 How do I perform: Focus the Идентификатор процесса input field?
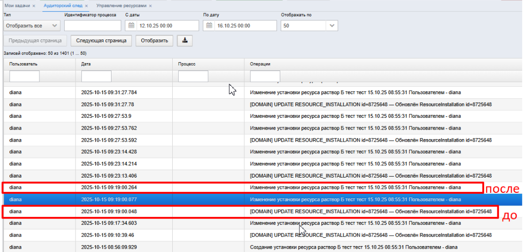tap(93, 26)
